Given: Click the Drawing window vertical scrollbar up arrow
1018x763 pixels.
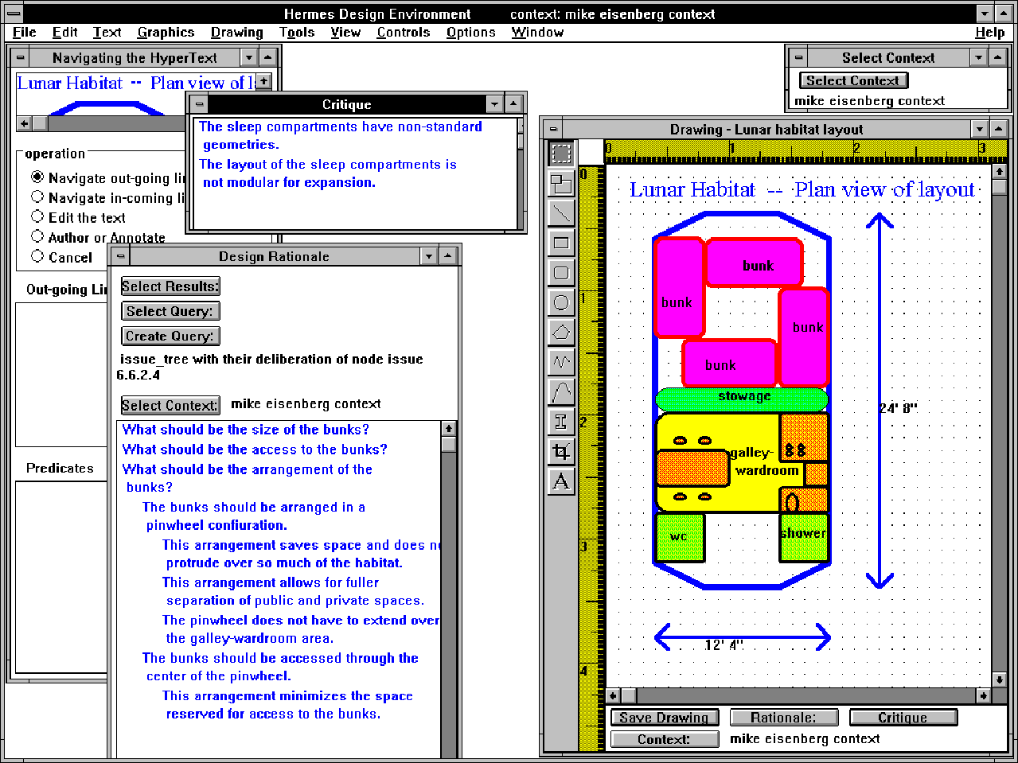Looking at the screenshot, I should point(1000,172).
